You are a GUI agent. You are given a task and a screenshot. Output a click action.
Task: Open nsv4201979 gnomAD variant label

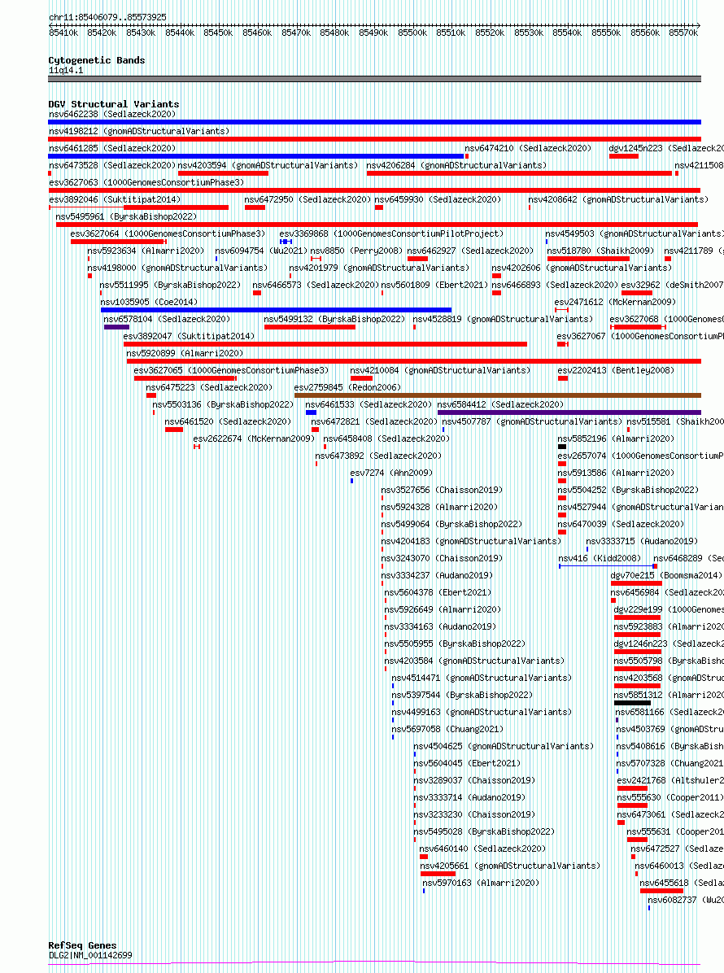point(379,268)
